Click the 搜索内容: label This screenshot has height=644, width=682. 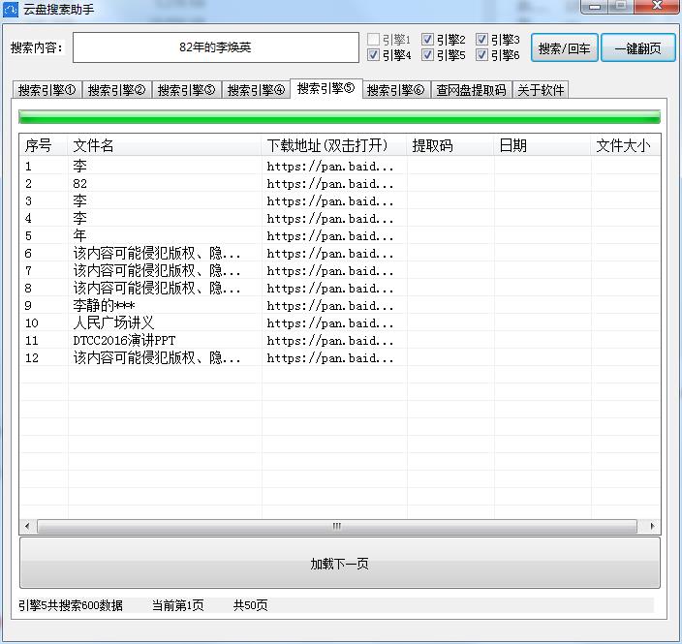[x=37, y=47]
